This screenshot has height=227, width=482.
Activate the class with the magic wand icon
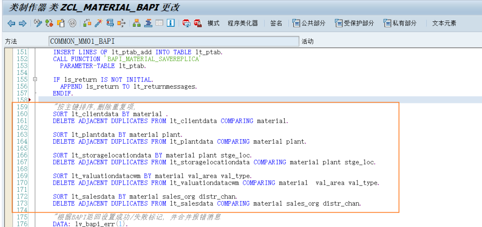point(99,23)
